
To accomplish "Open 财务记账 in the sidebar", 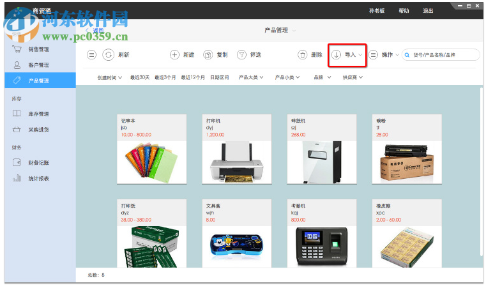I will tap(40, 162).
